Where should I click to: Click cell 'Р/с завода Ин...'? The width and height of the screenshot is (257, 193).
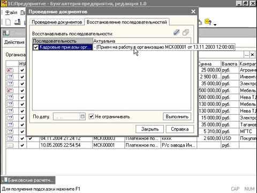point(178,145)
